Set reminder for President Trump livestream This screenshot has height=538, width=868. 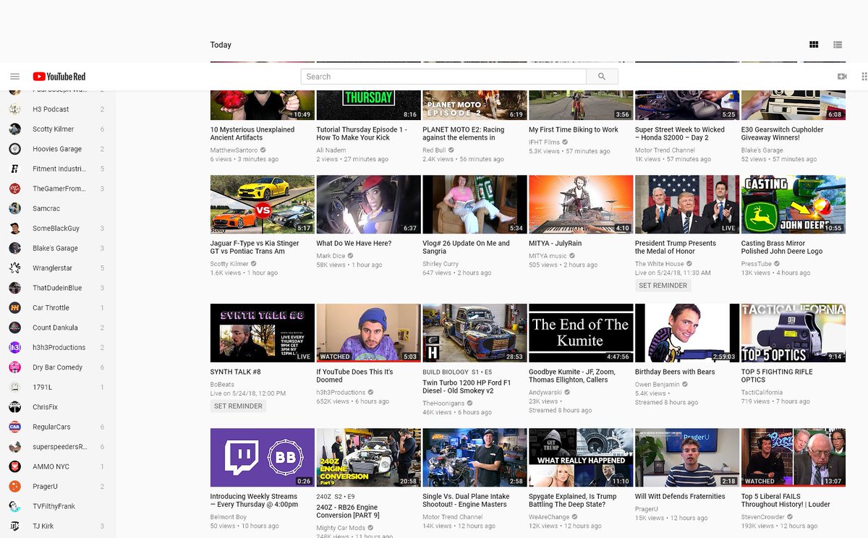[x=663, y=286]
